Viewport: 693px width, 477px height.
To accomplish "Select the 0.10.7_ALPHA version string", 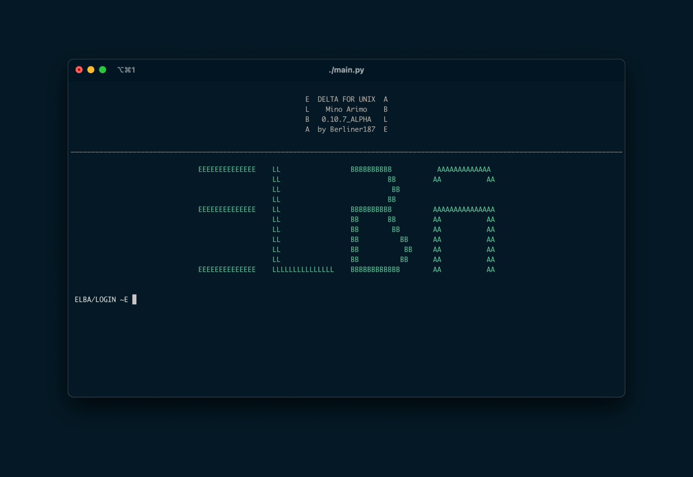I will (346, 119).
